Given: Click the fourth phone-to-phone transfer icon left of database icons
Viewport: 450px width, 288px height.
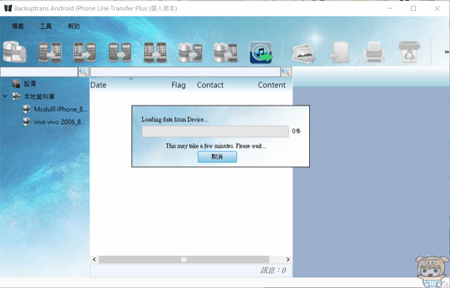Looking at the screenshot, I should [x=156, y=53].
